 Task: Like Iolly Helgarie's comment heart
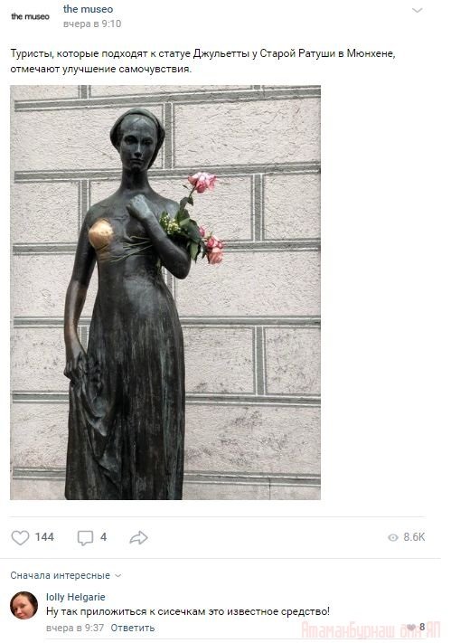[x=411, y=627]
